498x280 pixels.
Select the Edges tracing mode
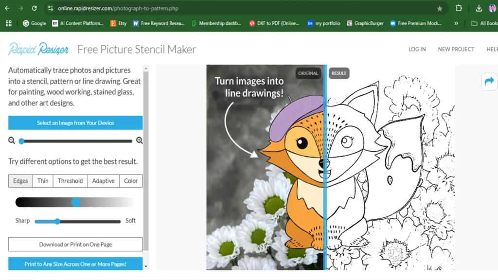[x=20, y=181]
